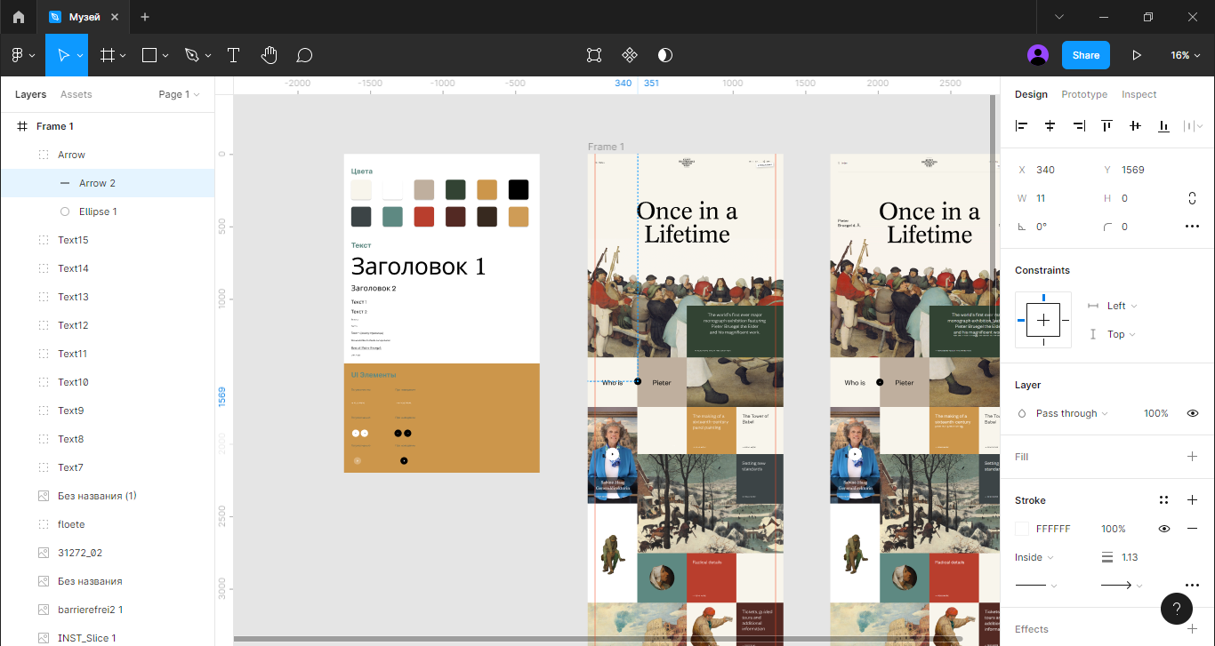
Task: Align right using the alignment icon
Action: 1079,126
